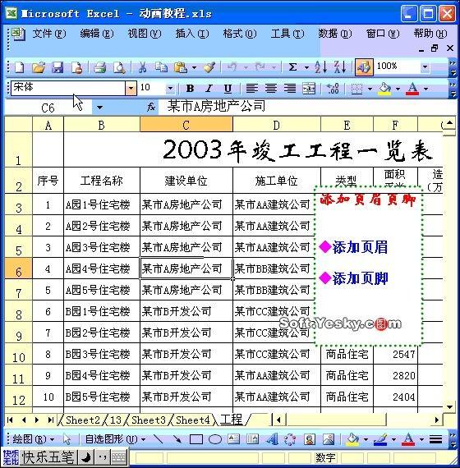Toggle Underline formatting

(228, 89)
